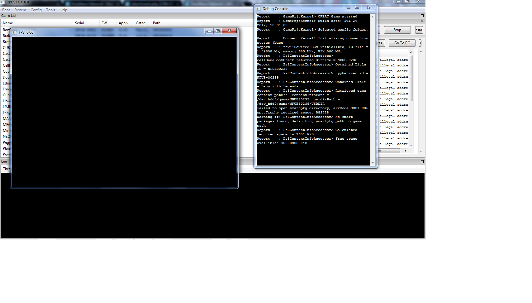Maximize the Debug Console window
Image resolution: width=532 pixels, height=303 pixels.
coord(357,7)
